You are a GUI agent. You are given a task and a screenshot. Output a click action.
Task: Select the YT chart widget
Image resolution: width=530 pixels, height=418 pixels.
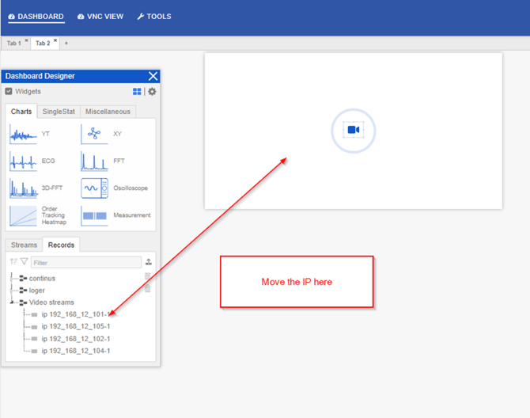tap(23, 135)
